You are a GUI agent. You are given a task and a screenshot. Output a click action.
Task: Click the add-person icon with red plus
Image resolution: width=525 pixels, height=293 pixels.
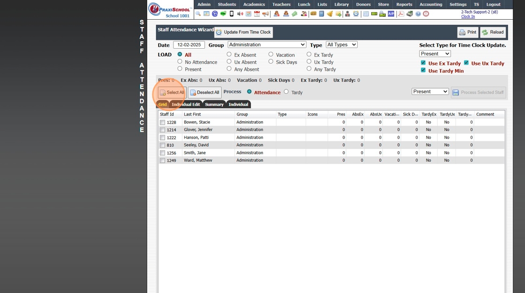[277, 14]
